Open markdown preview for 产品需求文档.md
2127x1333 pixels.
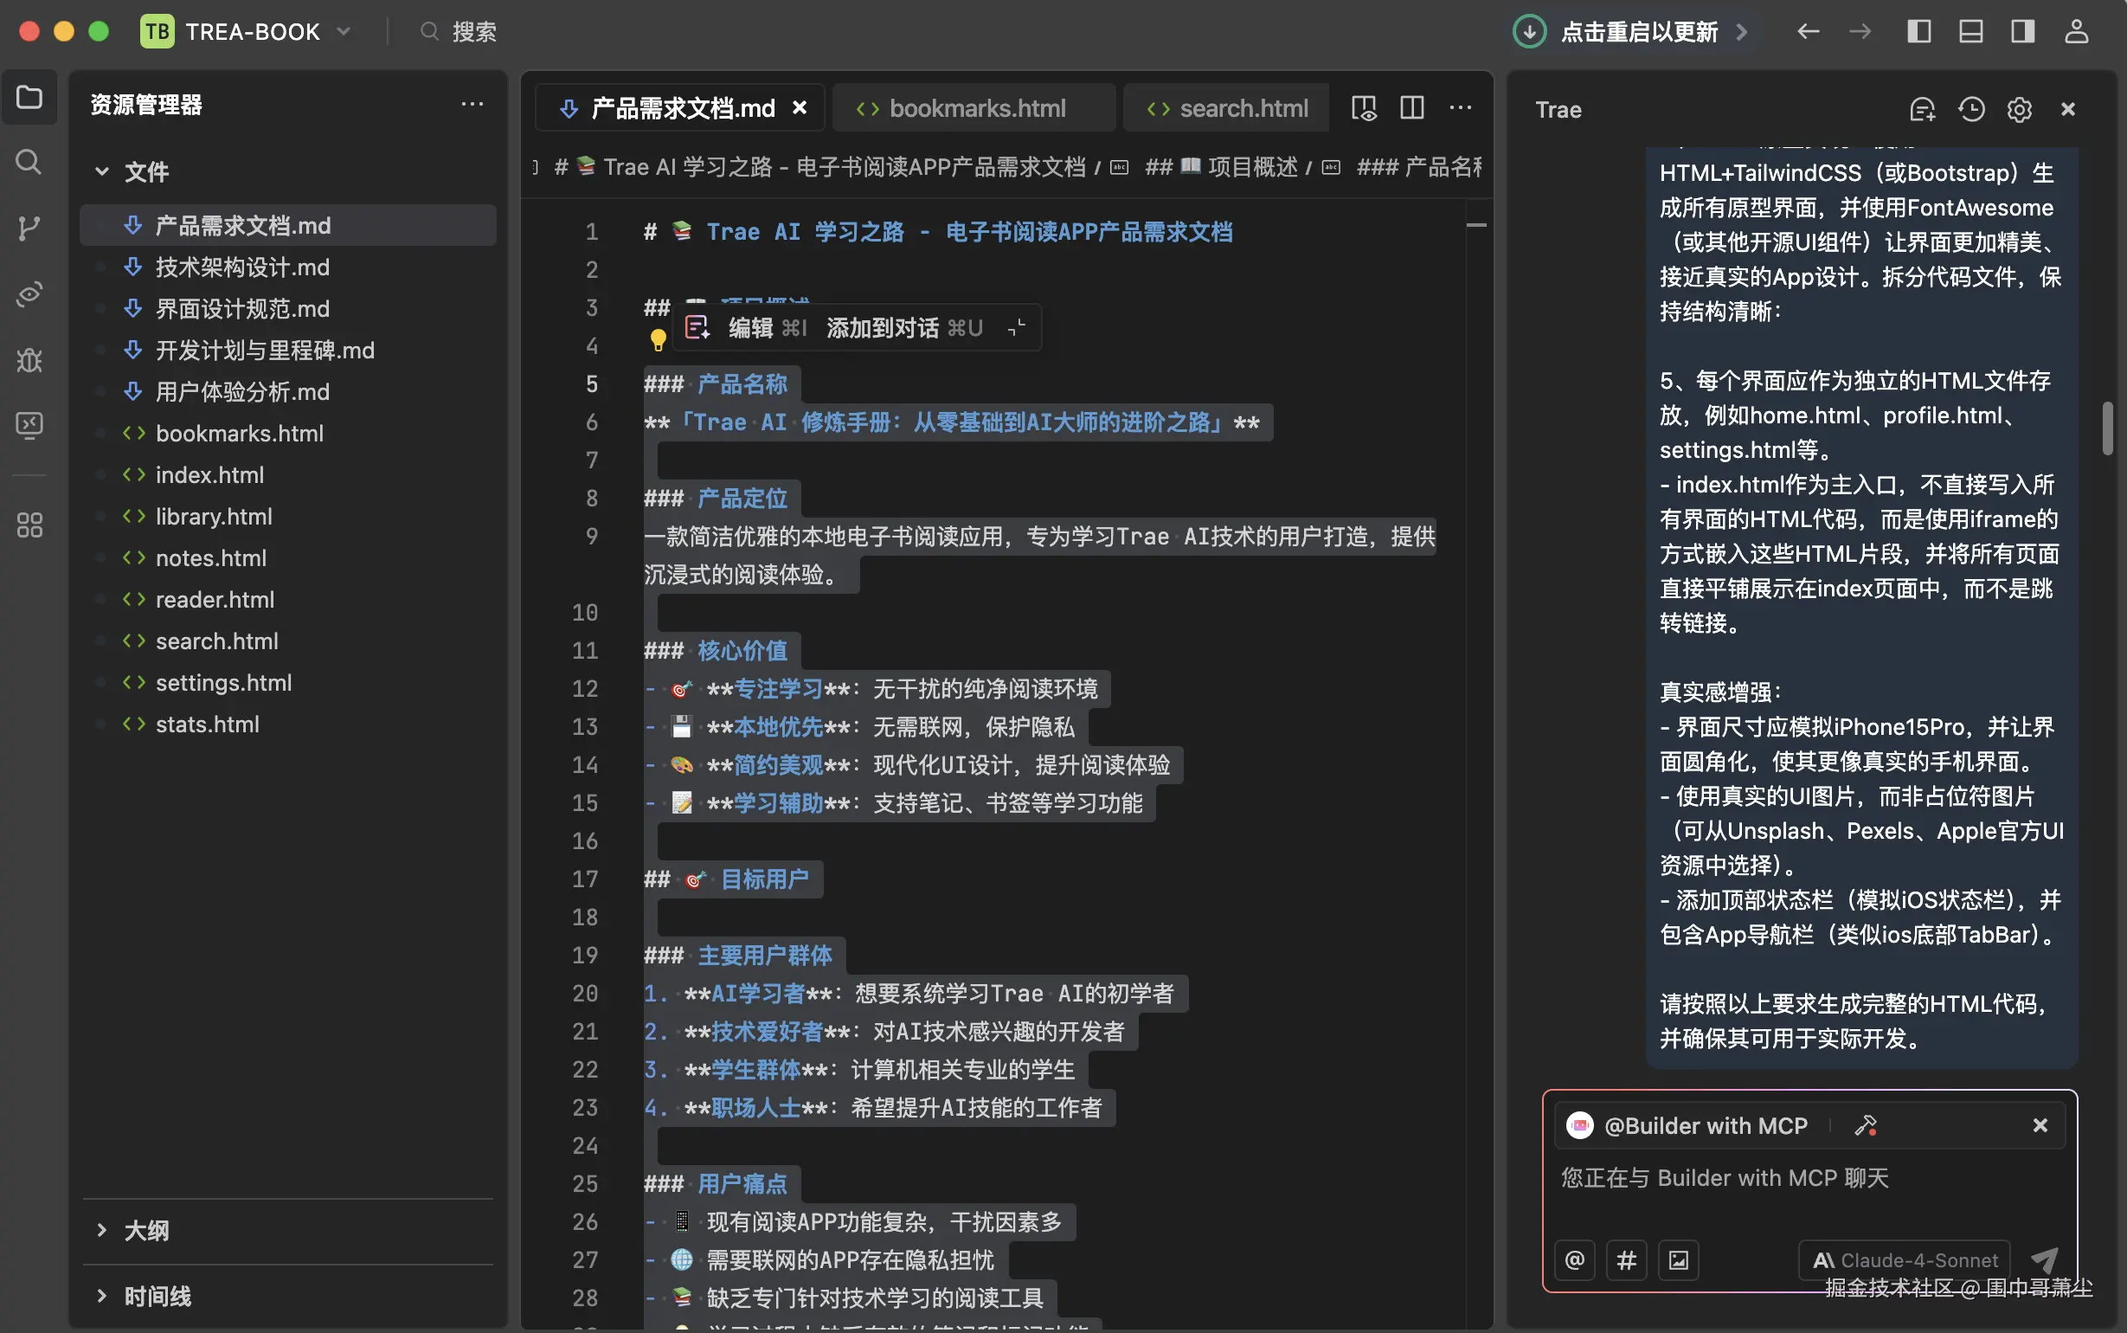(x=1363, y=107)
